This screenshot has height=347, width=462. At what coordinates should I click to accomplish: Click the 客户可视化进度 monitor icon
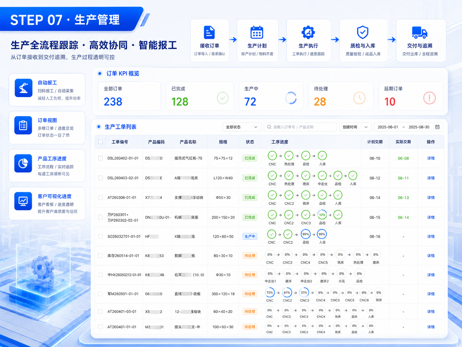point(23,201)
